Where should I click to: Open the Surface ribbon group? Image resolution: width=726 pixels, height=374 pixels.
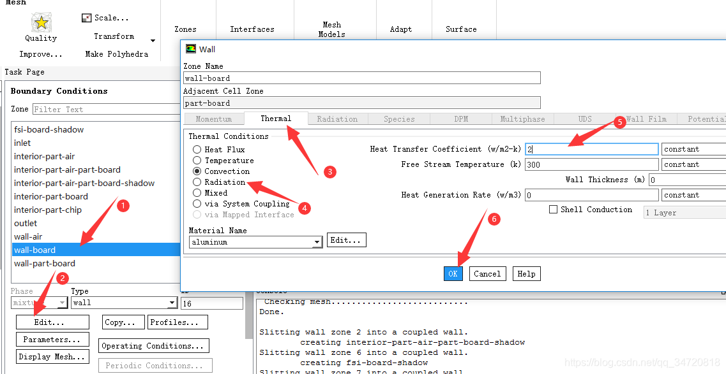tap(461, 29)
